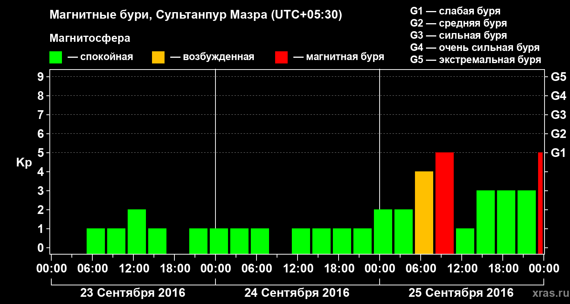Click the '12:00' tick label under 23 September
The height and width of the screenshot is (304, 570).
[x=133, y=269]
